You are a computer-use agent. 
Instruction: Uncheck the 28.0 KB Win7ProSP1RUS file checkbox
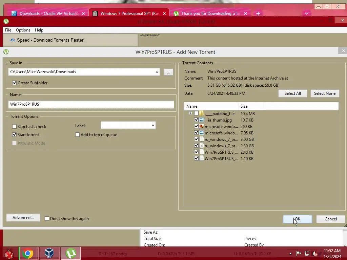point(196,152)
